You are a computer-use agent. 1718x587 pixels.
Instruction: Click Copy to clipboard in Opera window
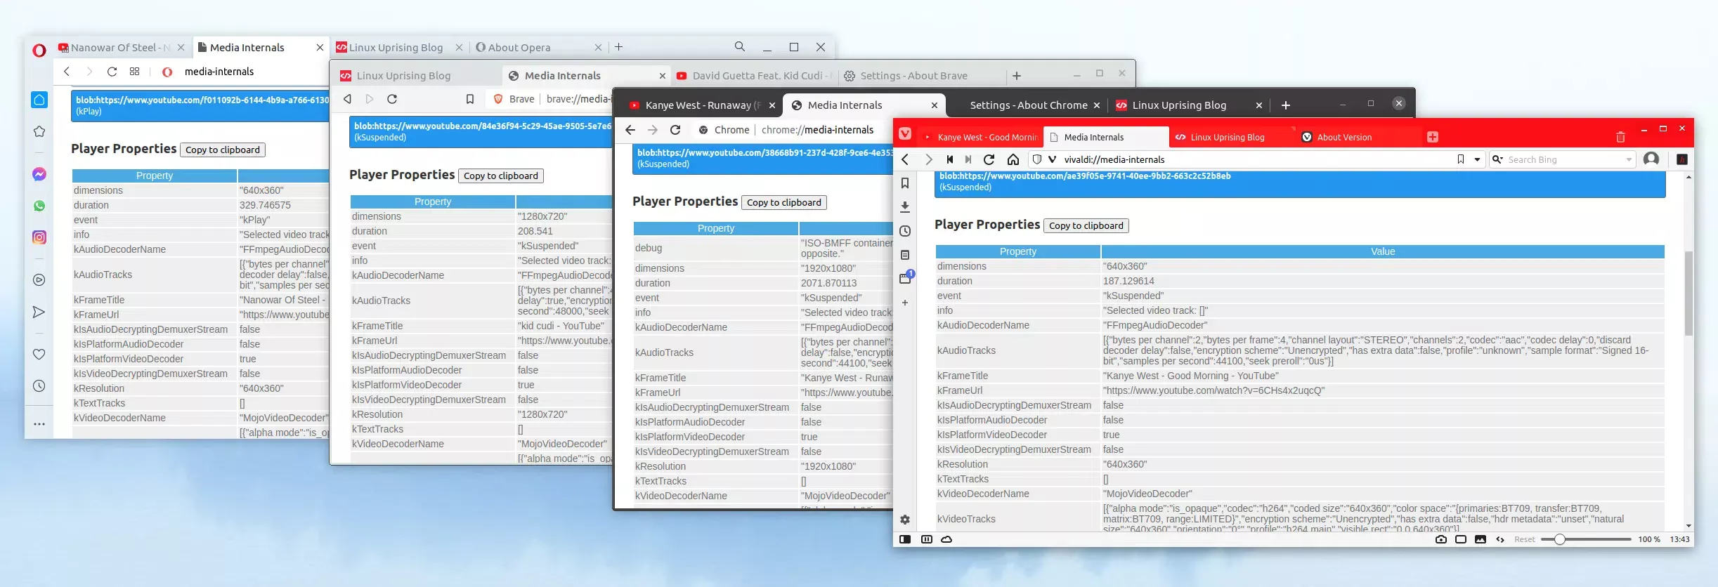point(223,150)
